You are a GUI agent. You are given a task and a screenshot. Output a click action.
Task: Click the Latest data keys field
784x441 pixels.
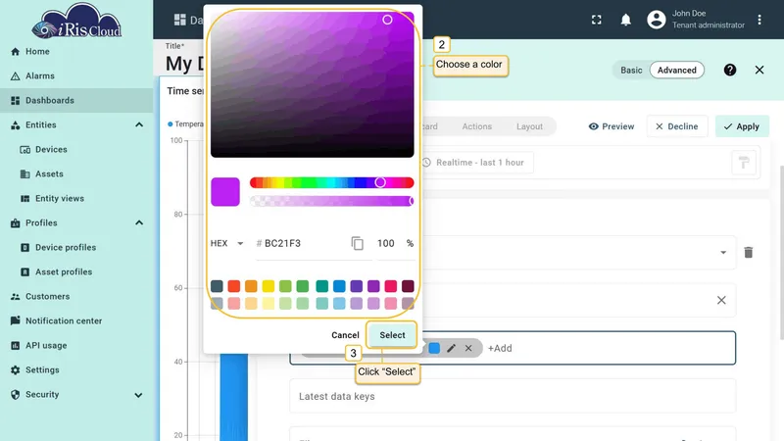(x=513, y=397)
